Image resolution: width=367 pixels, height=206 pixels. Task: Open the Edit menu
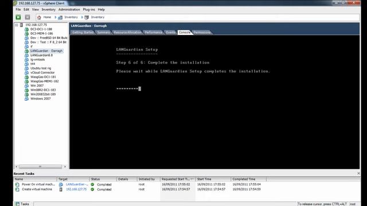pos(26,10)
